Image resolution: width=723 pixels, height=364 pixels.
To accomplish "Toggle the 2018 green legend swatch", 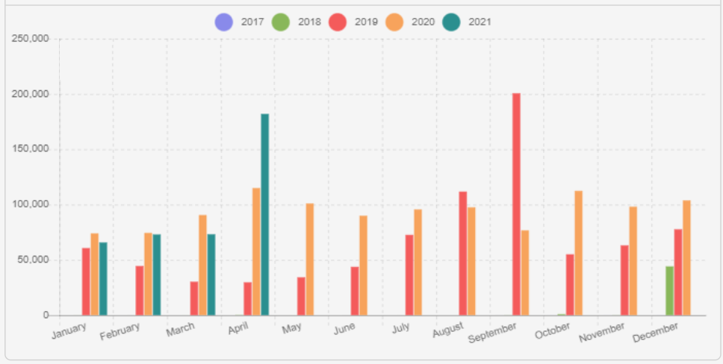I will pyautogui.click(x=281, y=22).
